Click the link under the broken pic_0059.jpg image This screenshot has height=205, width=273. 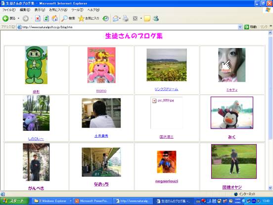pyautogui.click(x=167, y=137)
